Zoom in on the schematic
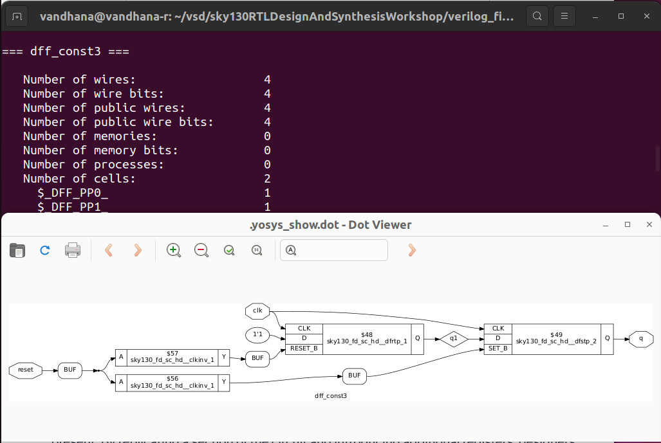Screen dimensions: 661x443 click(x=173, y=250)
